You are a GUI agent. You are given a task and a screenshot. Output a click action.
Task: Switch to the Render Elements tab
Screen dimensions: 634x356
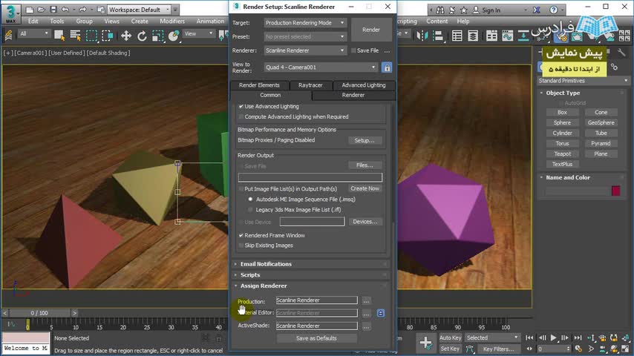pos(259,85)
